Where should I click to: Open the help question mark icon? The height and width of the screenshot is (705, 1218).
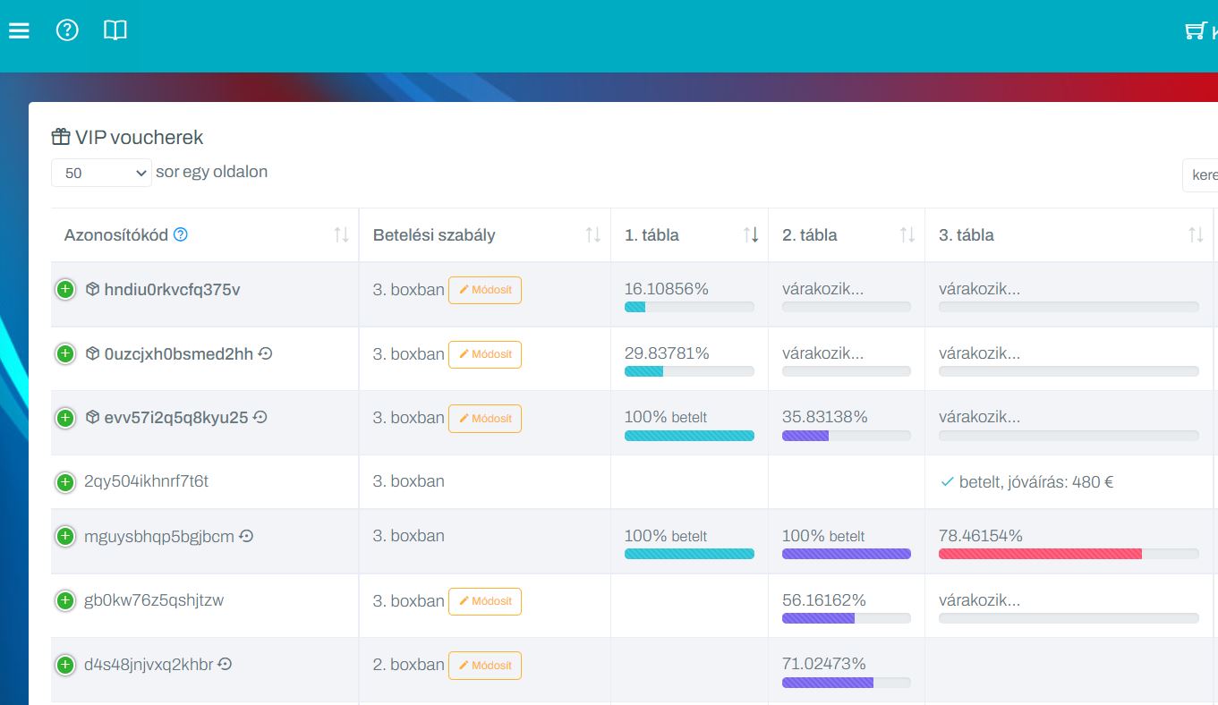(67, 30)
